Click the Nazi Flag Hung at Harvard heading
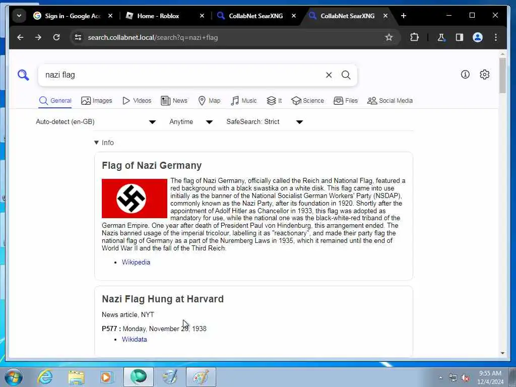 click(x=163, y=299)
